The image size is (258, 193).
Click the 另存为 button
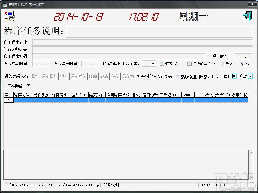coord(128,76)
